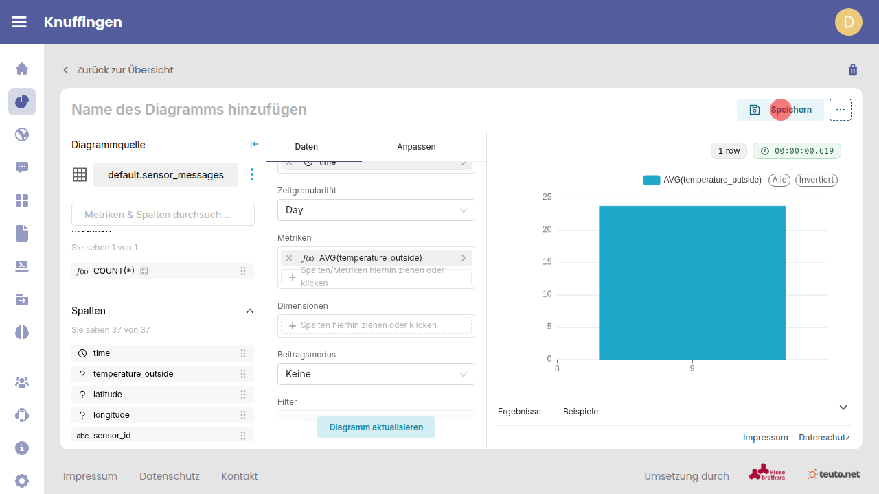Open the settings gear in sidebar
This screenshot has height=494, width=879.
click(x=22, y=480)
